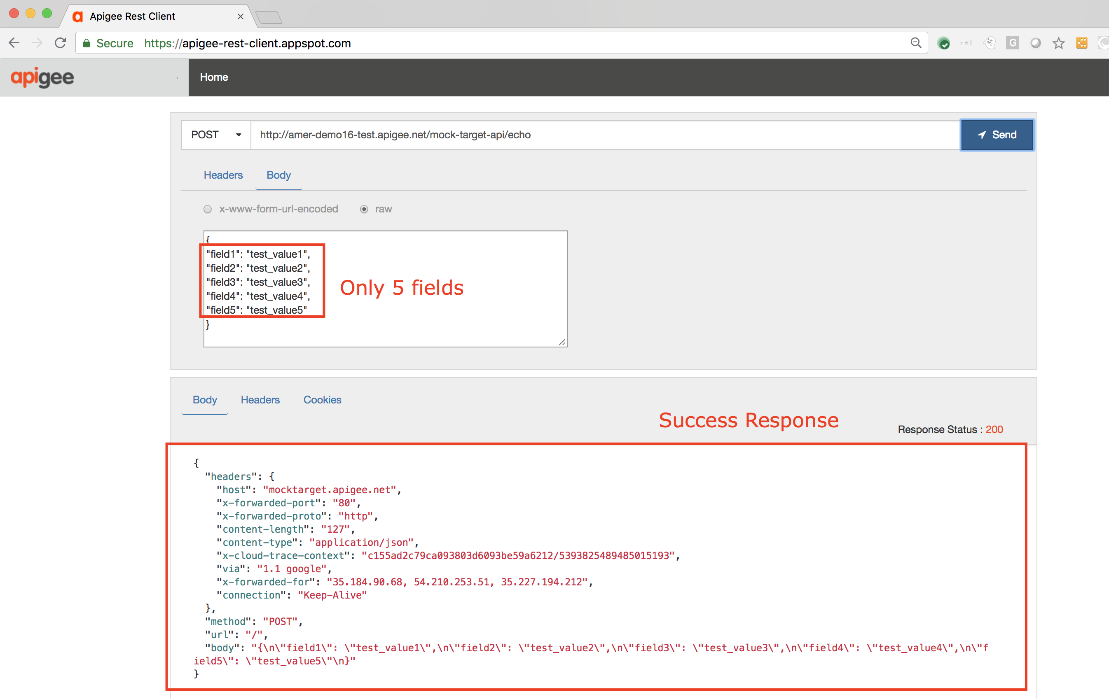Click the Home navigation link
This screenshot has height=699, width=1109.
pyautogui.click(x=214, y=77)
